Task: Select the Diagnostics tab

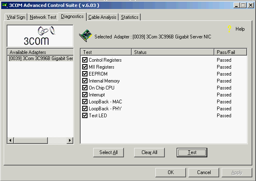Action: 72,16
